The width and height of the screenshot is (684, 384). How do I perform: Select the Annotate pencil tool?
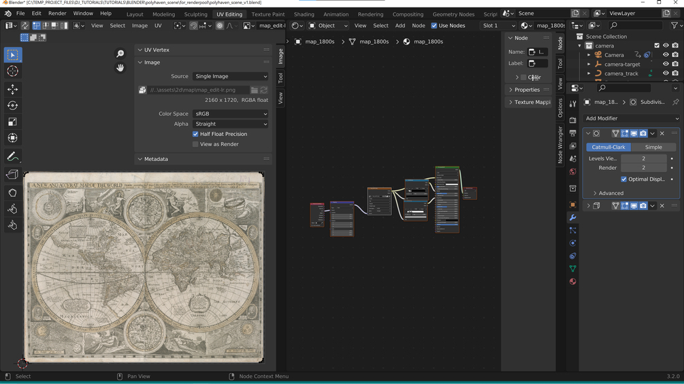pos(12,156)
